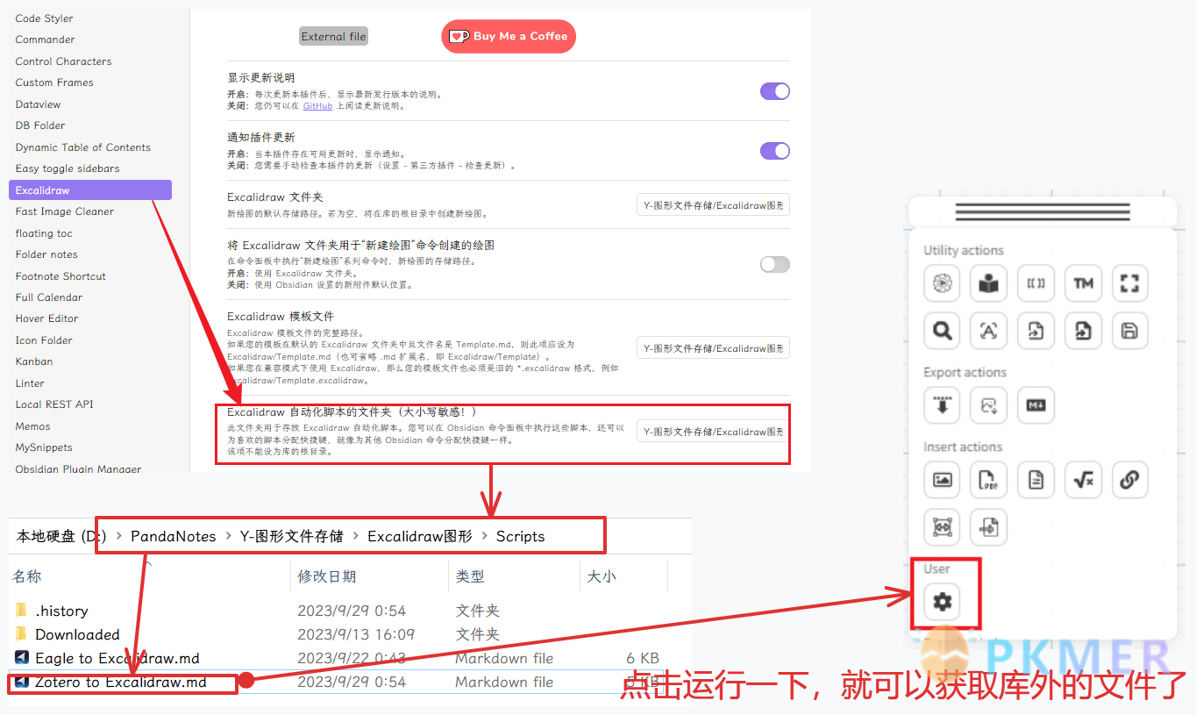Select the Zotero to Excalidraw.md file
The width and height of the screenshot is (1196, 715).
coord(121,682)
